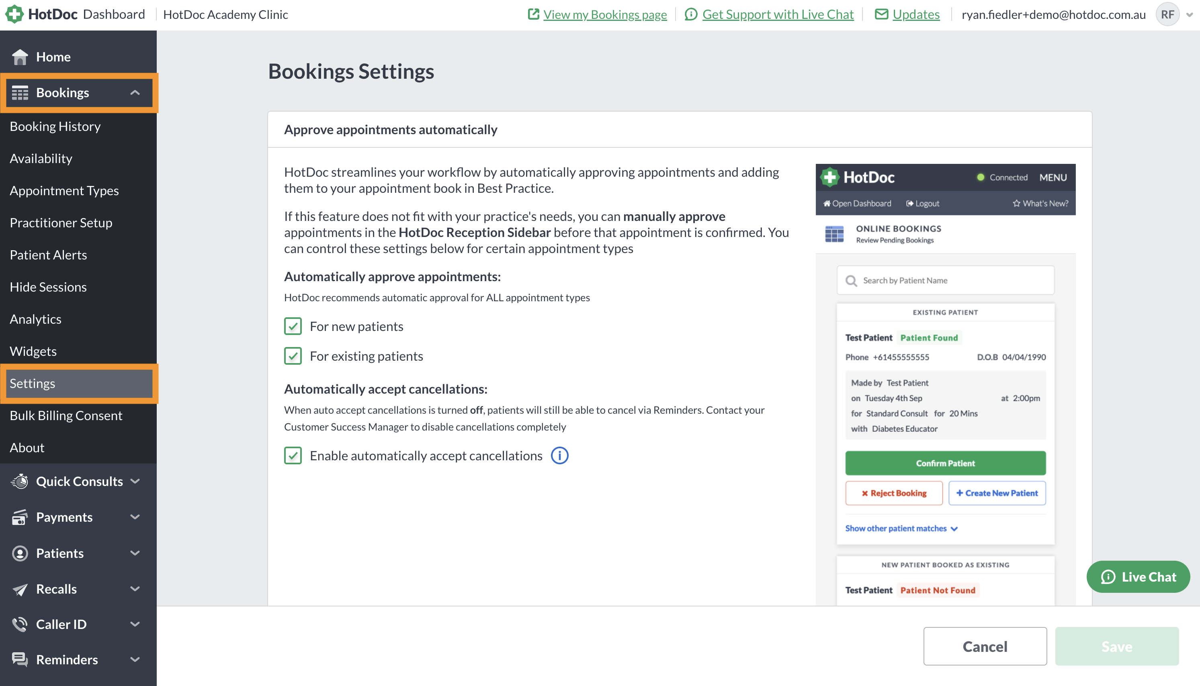Click Create New Patient in preview

pyautogui.click(x=997, y=493)
